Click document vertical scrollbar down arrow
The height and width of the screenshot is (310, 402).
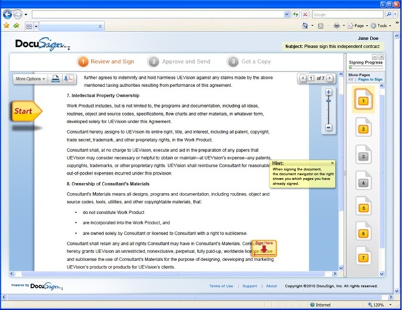341,268
